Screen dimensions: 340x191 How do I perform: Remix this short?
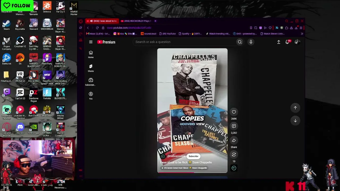[234, 155]
